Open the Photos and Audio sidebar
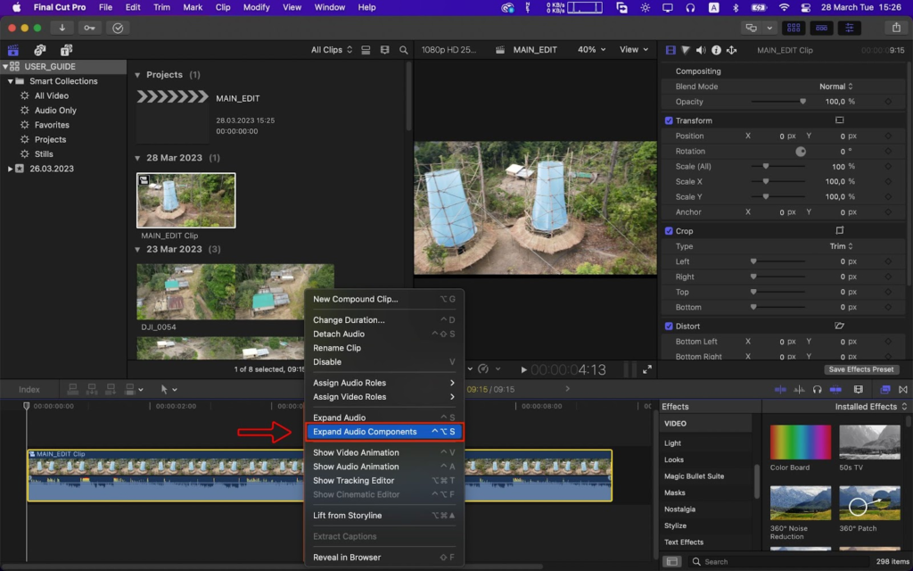Viewport: 913px width, 571px height. (39, 50)
